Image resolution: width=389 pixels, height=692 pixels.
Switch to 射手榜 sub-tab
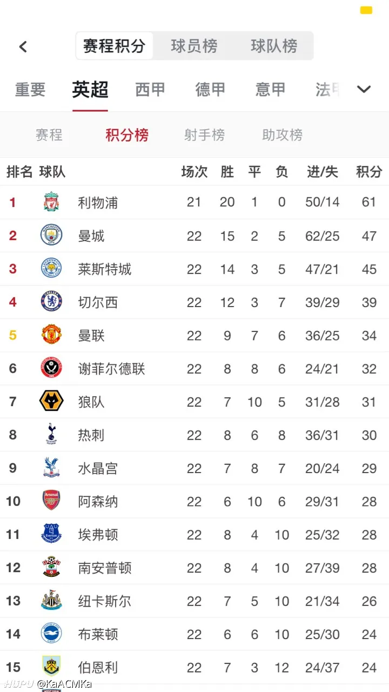204,135
